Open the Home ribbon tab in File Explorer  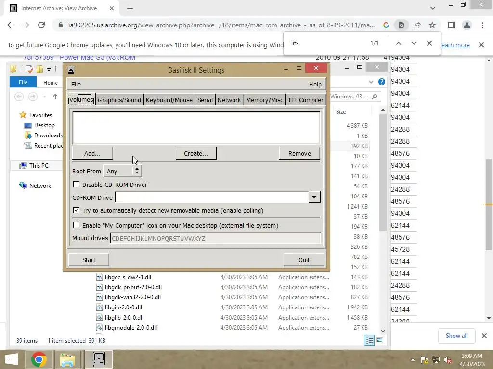(50, 83)
